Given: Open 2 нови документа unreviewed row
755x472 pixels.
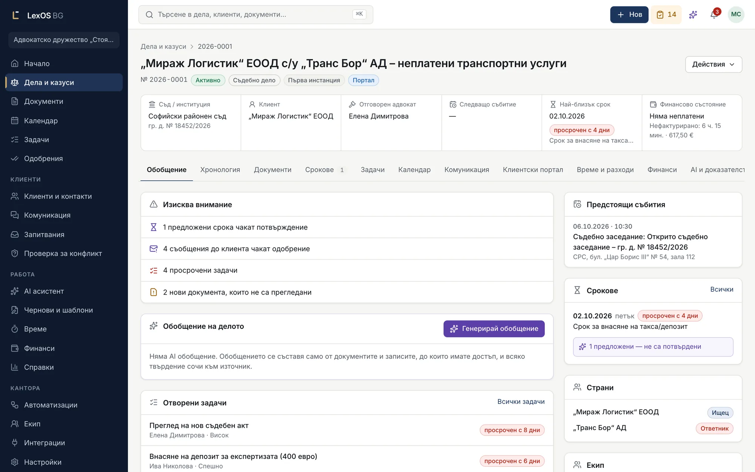Looking at the screenshot, I should coord(347,292).
